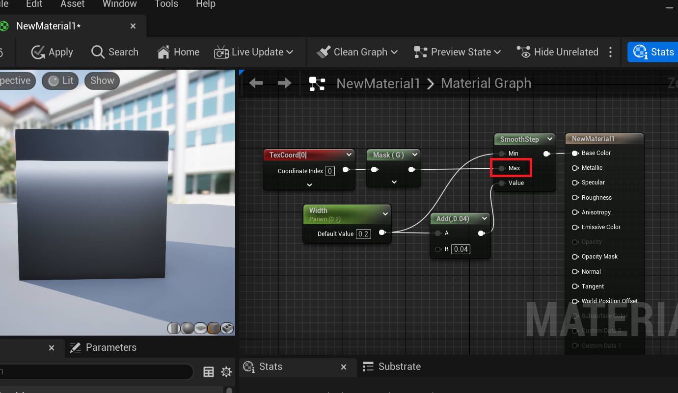The width and height of the screenshot is (678, 393).
Task: Set preview mesh to cylinder shape
Action: point(174,328)
